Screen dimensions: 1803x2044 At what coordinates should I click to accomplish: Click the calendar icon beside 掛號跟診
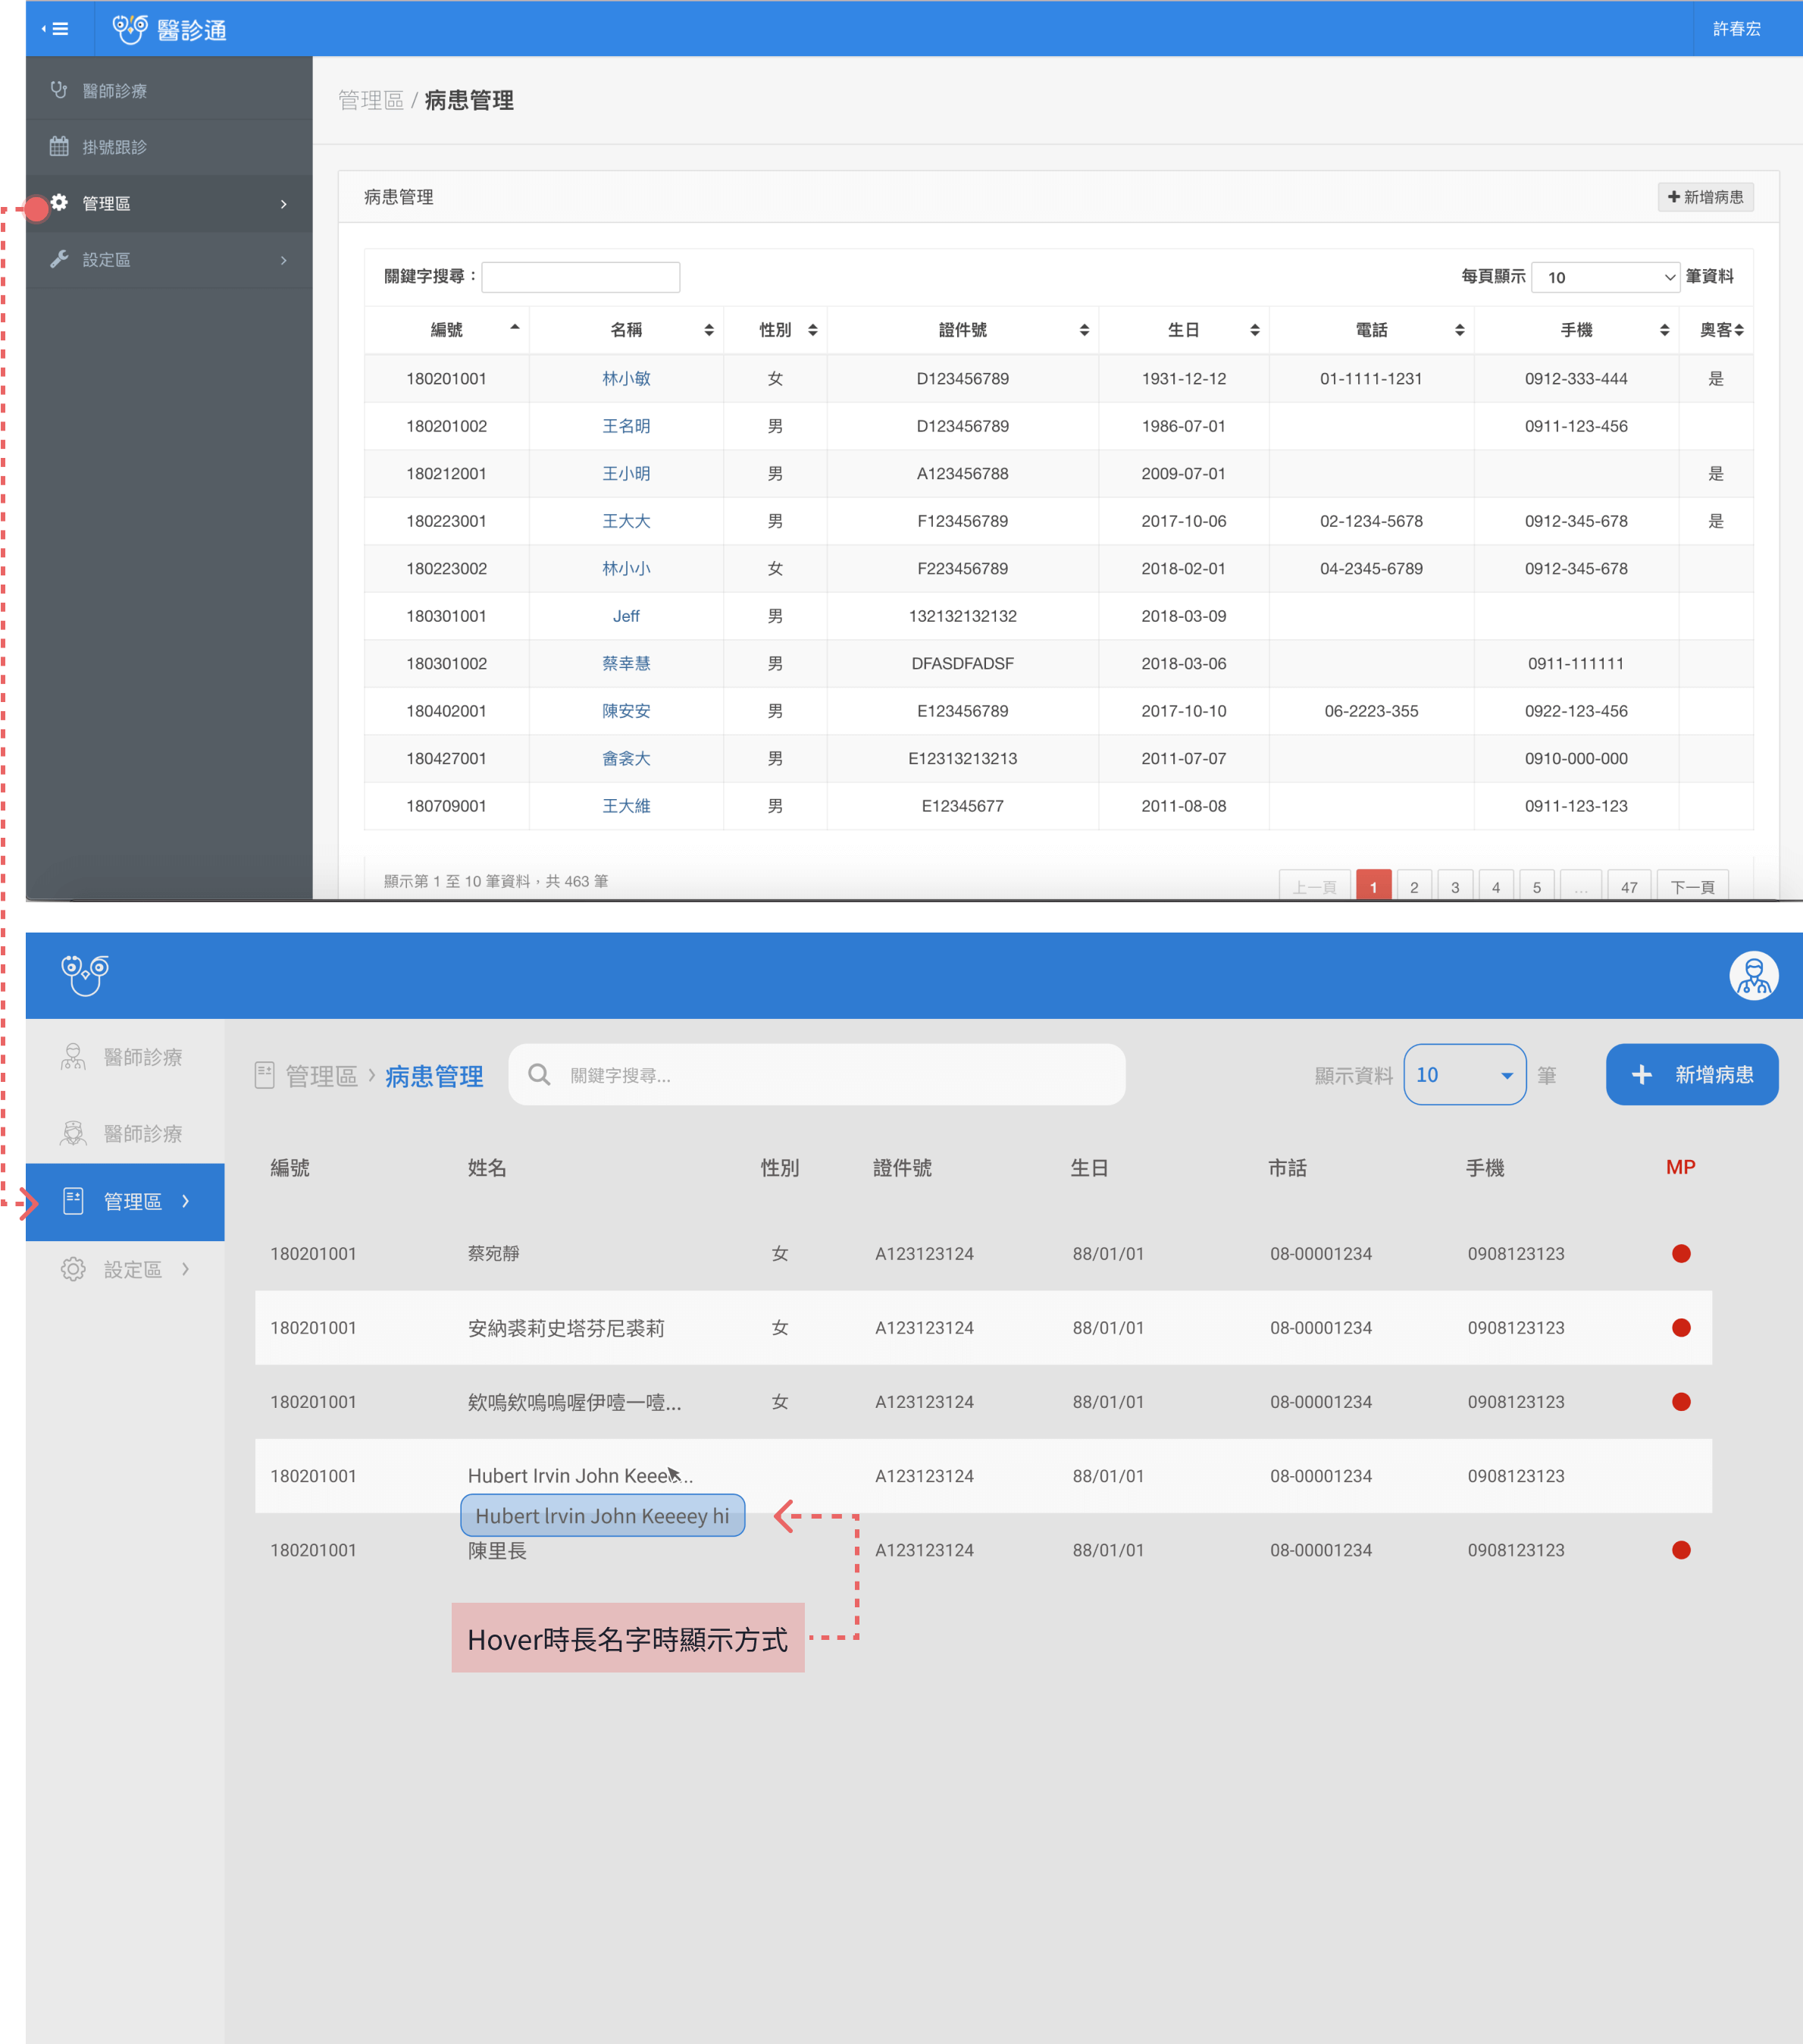(59, 146)
